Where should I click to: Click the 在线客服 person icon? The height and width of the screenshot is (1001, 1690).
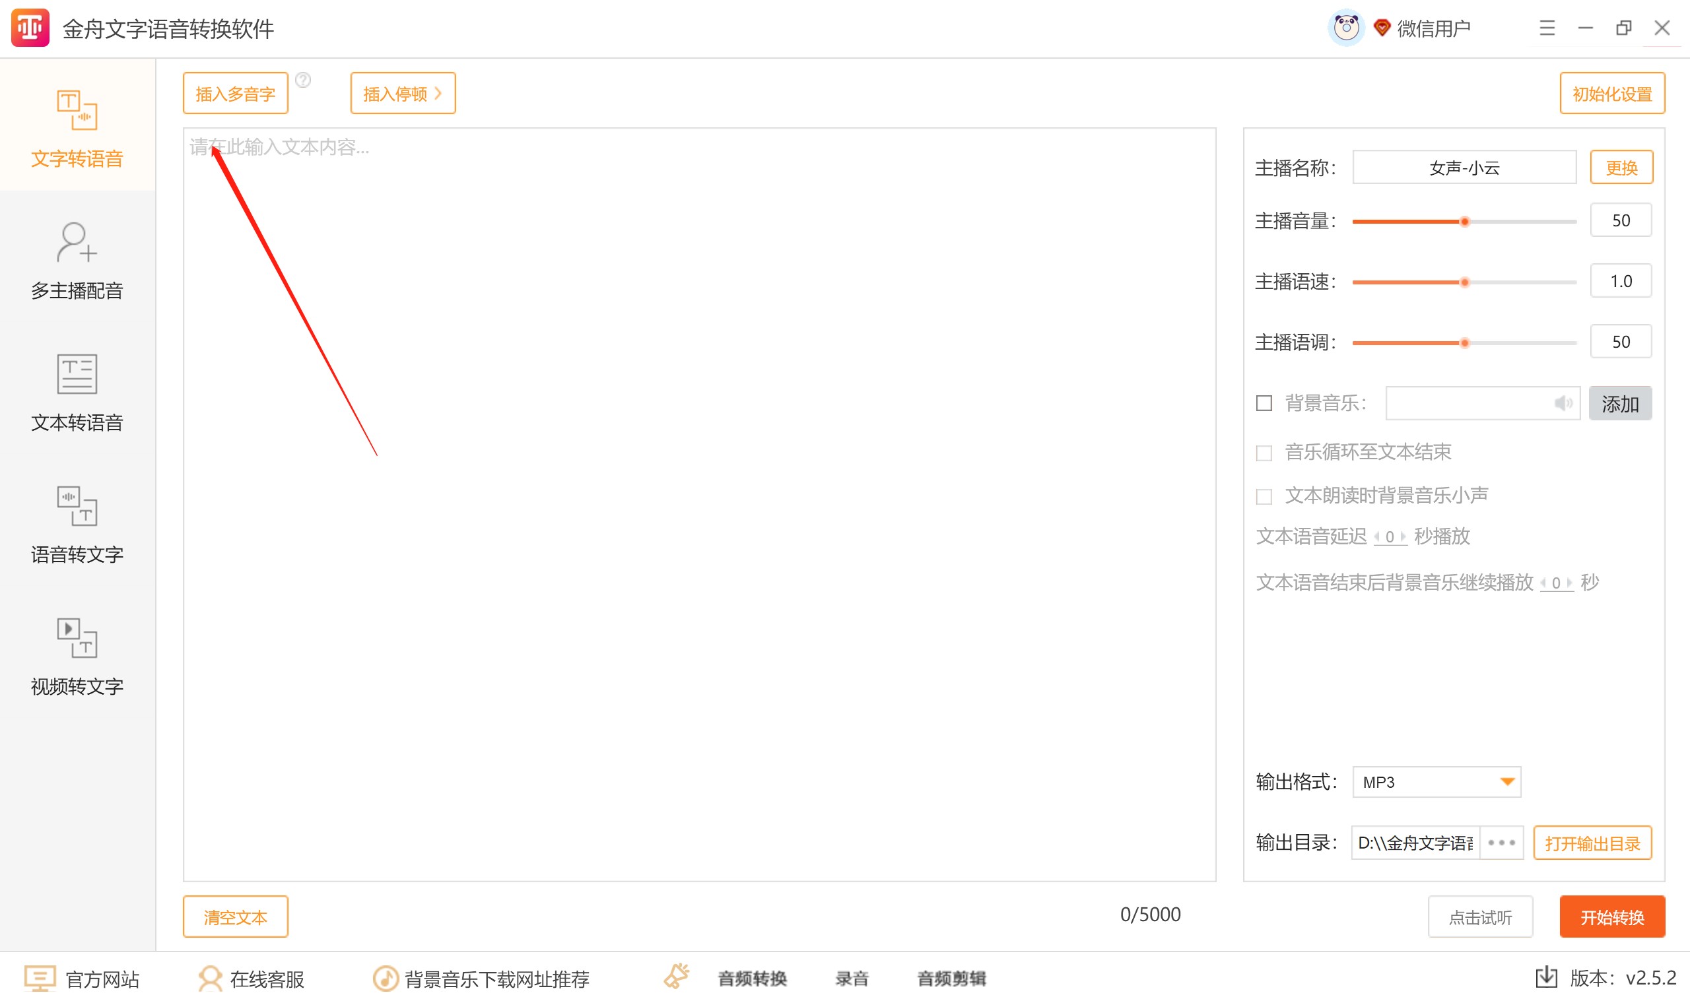(x=210, y=978)
